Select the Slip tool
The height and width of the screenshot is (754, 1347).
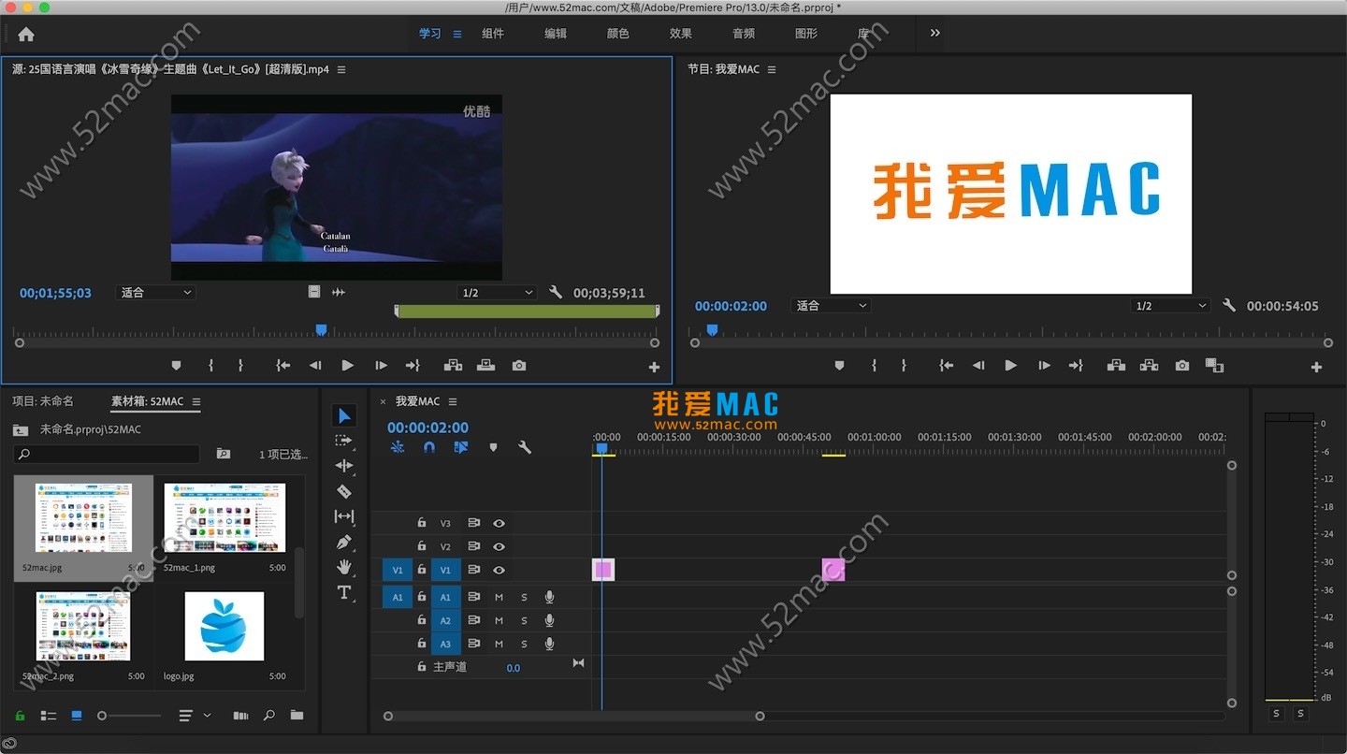[344, 516]
